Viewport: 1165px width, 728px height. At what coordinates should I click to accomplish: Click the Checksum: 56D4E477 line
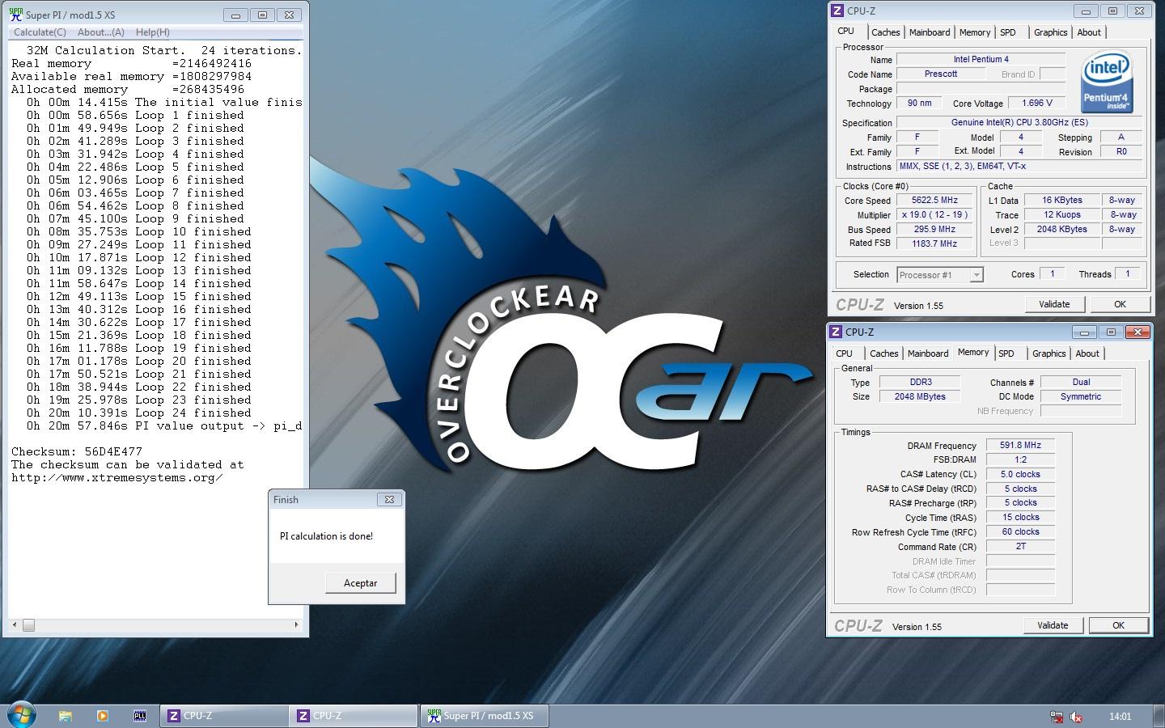(77, 452)
